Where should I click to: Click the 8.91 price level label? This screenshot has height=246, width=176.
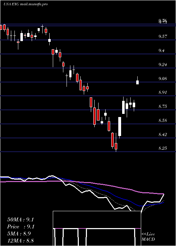[163, 92]
